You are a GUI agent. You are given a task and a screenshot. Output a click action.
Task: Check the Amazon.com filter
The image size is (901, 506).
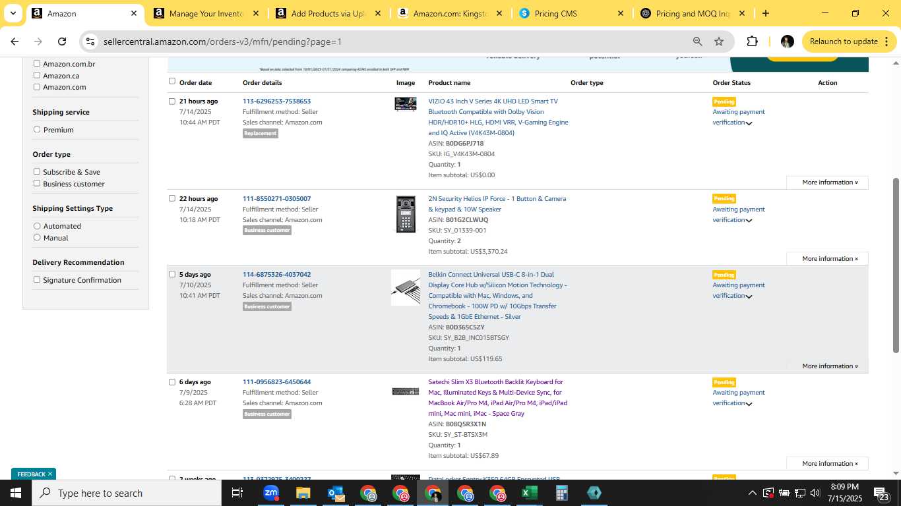(x=37, y=86)
